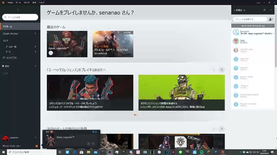Click the game search field in the sidebar
Image resolution: width=277 pixels, height=155 pixels.
pyautogui.click(x=20, y=17)
